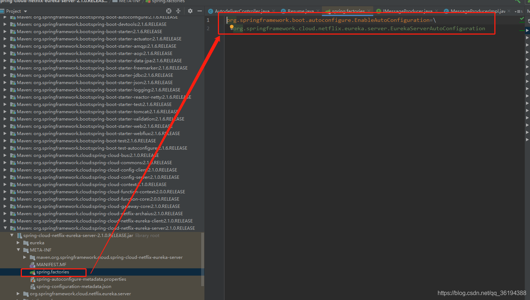Expand spring-boot-starter-data-jpa library node
Image resolution: width=530 pixels, height=300 pixels.
point(5,61)
